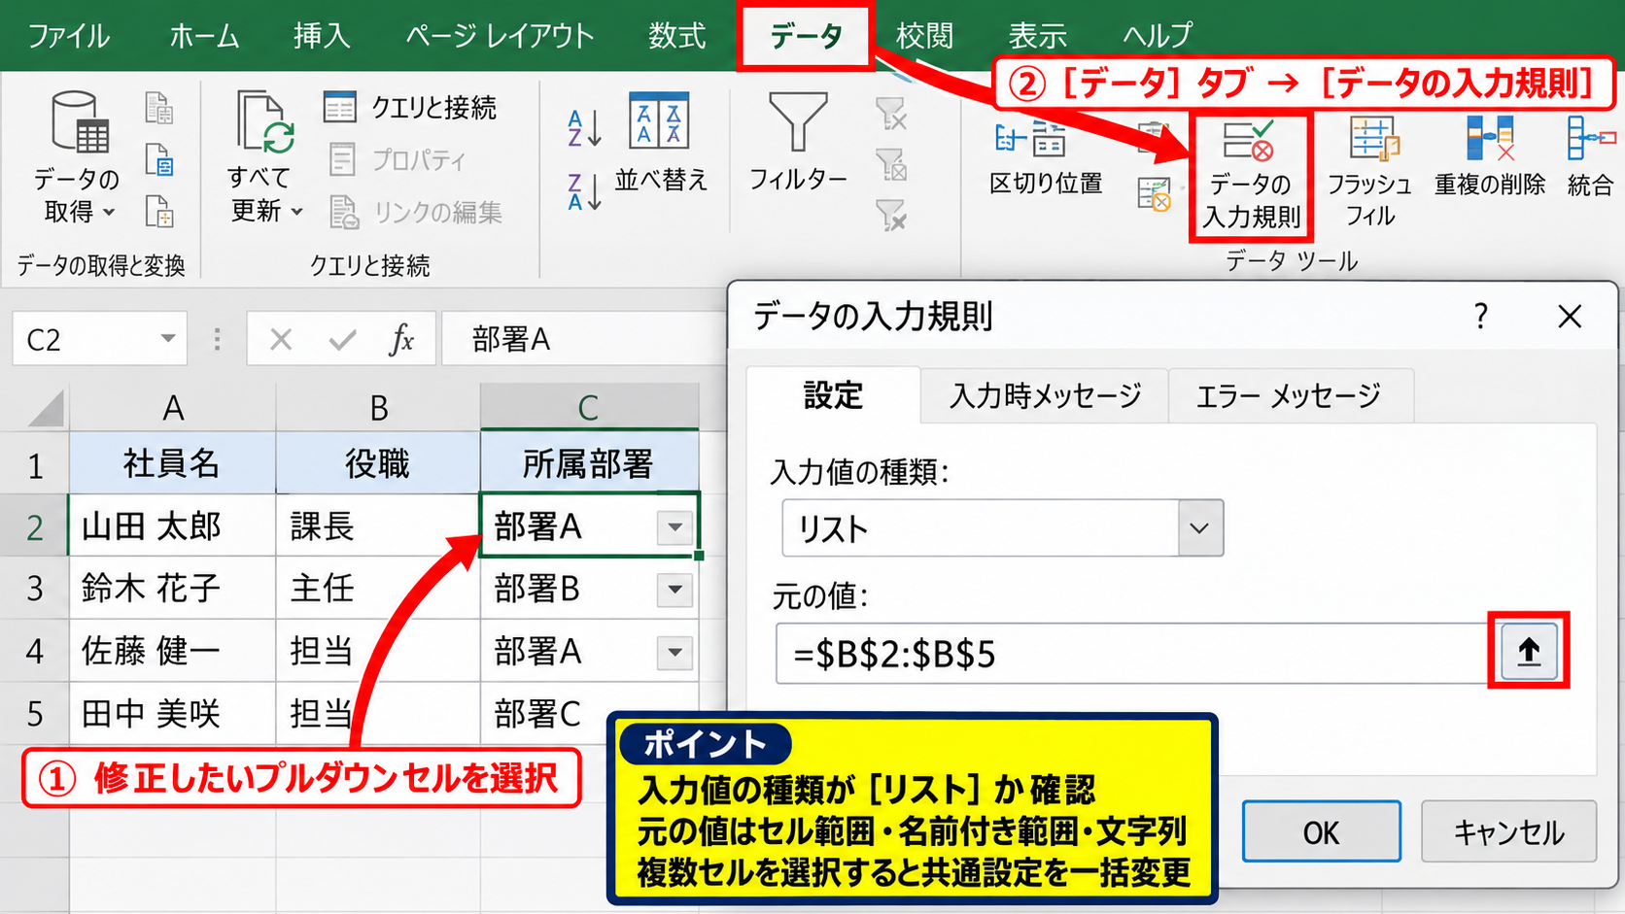Click the range selector arrow button beside 元の値
This screenshot has height=914, width=1625.
(x=1529, y=651)
